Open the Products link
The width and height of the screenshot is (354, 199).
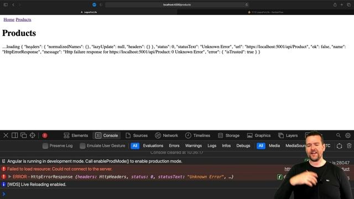point(23,20)
